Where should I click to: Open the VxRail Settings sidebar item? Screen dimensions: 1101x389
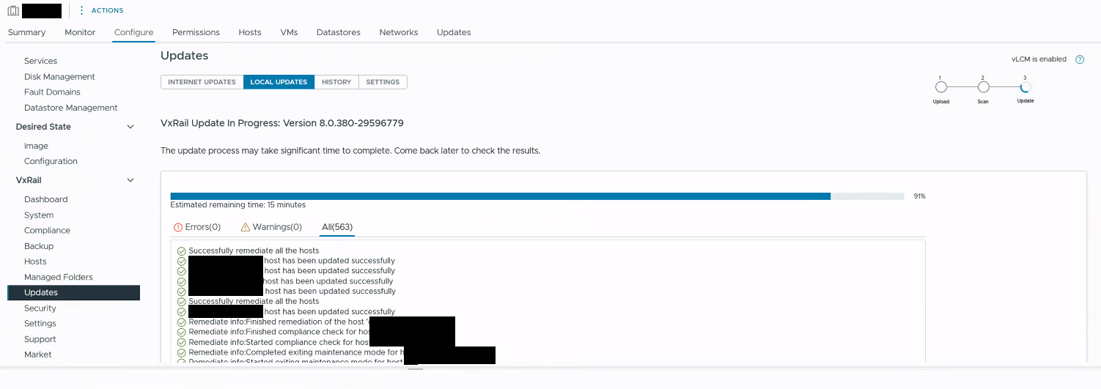point(40,324)
